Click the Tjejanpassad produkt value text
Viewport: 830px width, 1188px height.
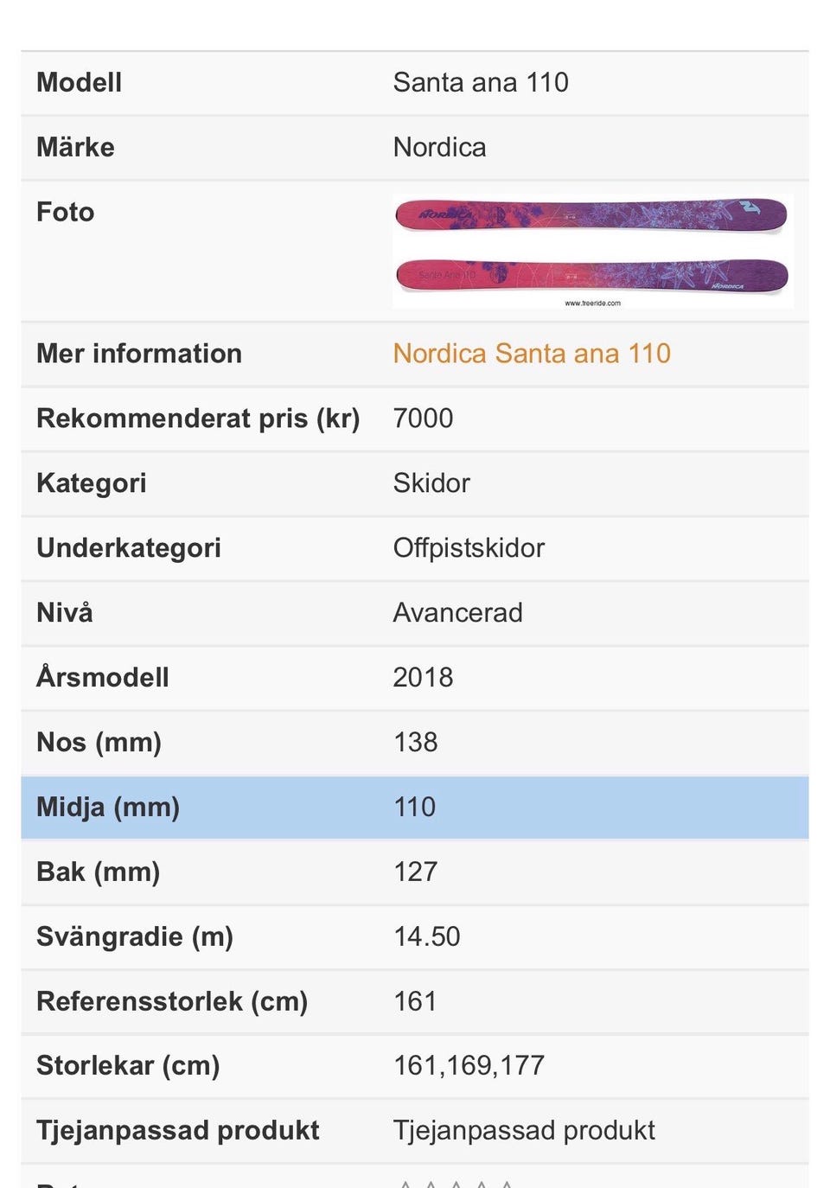pos(524,1131)
